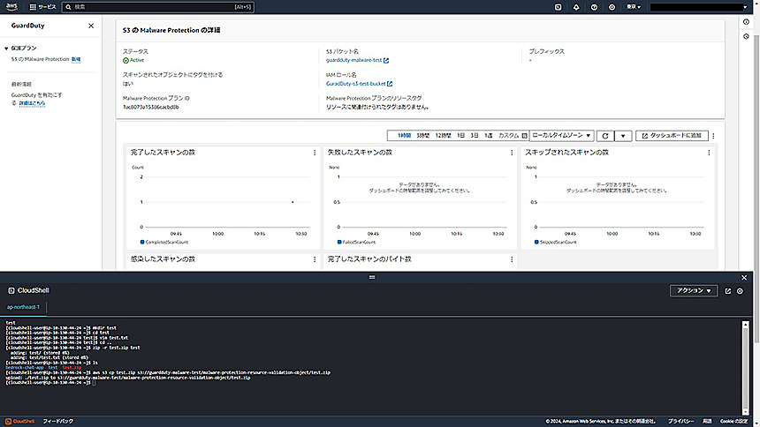Close the CloudShell panel
The width and height of the screenshot is (760, 427).
click(744, 278)
